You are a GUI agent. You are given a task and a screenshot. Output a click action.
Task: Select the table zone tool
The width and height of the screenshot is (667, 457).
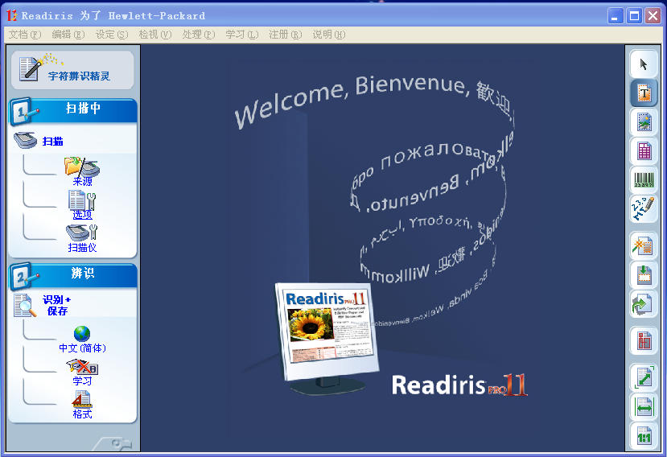click(644, 151)
